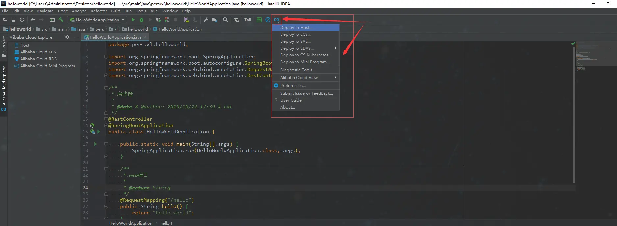The height and width of the screenshot is (226, 617).
Task: Go forward with the right arrow icon
Action: pyautogui.click(x=41, y=20)
